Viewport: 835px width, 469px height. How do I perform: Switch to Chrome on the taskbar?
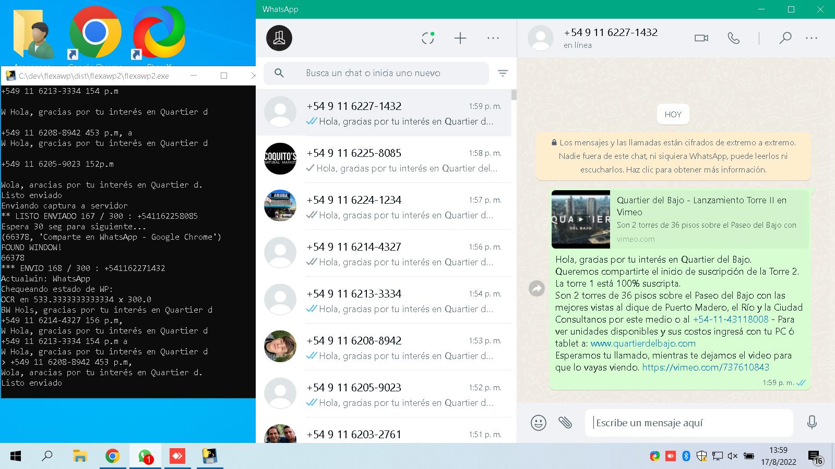pyautogui.click(x=112, y=456)
